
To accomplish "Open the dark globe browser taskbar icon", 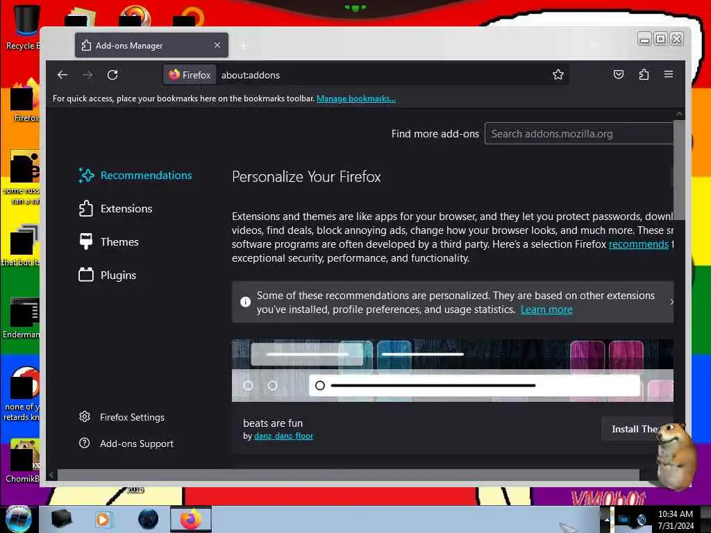I will [x=149, y=519].
